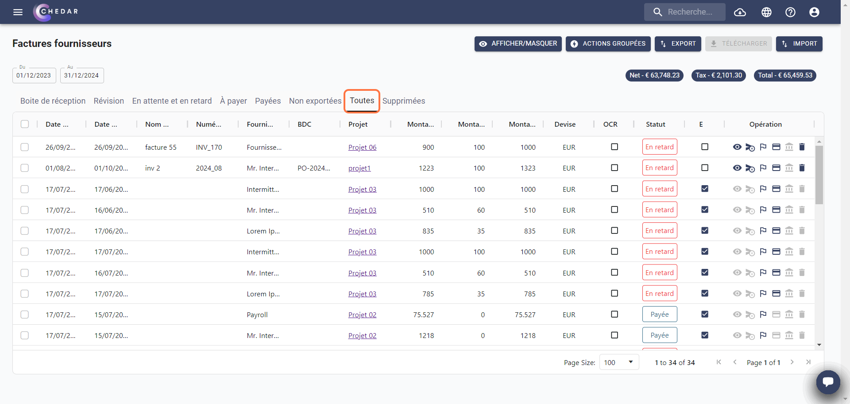Open the help question mark icon
This screenshot has height=404, width=850.
click(x=790, y=12)
